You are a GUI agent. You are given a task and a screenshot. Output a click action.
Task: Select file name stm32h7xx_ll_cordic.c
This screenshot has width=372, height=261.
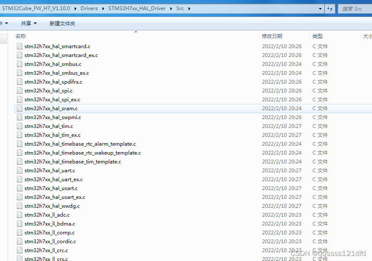pyautogui.click(x=50, y=242)
